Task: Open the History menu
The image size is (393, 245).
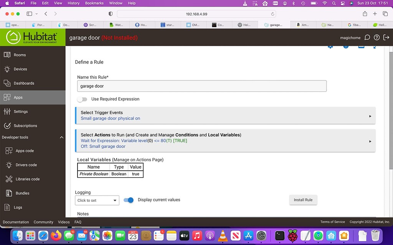Action: click(74, 3)
